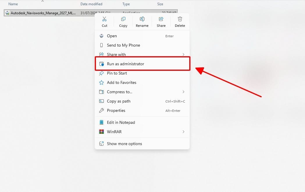305x192 pixels.
Task: Click the pin icon beside Pin to Start
Action: pos(101,73)
